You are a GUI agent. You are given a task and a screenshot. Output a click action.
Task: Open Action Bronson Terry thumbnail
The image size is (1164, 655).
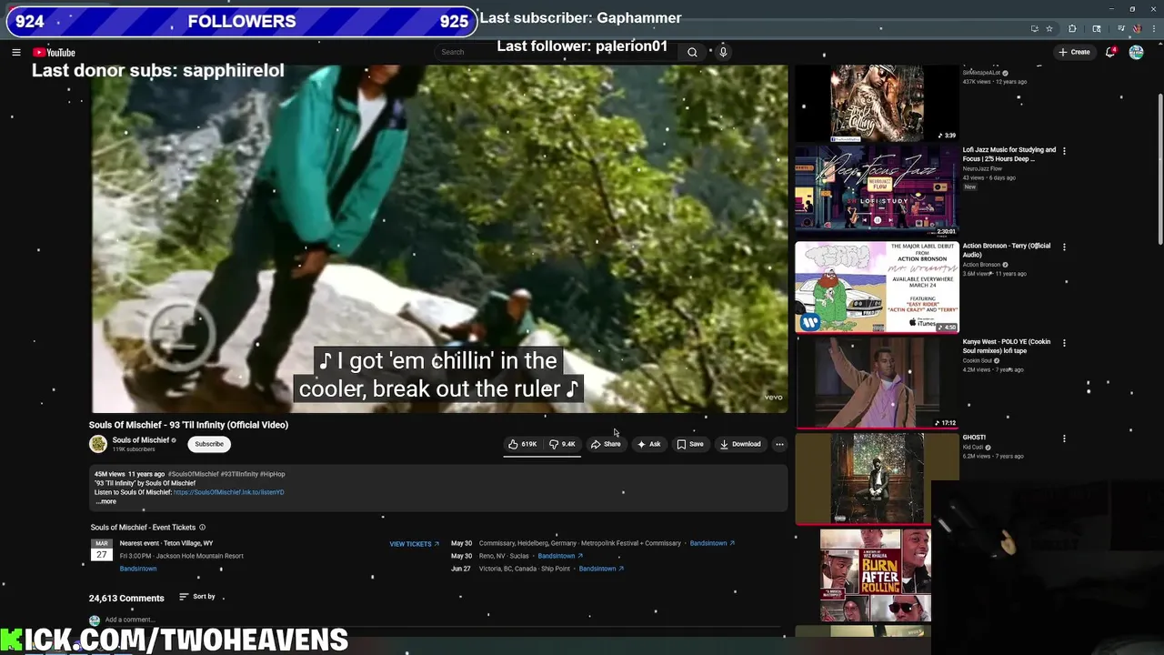[877, 287]
